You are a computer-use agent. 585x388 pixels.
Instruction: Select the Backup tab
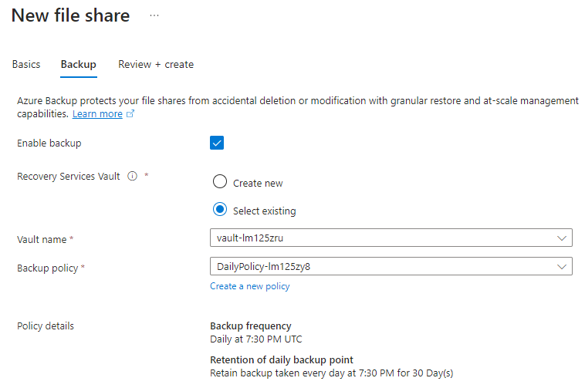tap(79, 65)
